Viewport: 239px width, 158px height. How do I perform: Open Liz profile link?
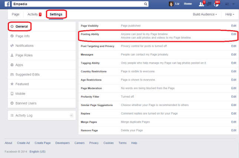click(177, 4)
